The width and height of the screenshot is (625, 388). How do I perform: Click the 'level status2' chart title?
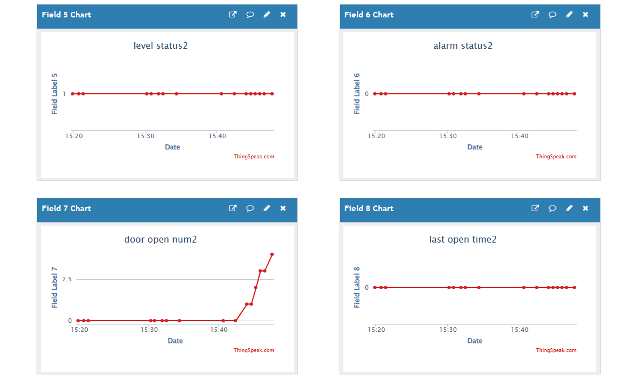[160, 46]
